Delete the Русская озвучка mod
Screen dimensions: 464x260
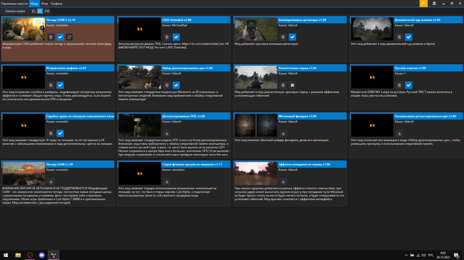tap(399, 85)
